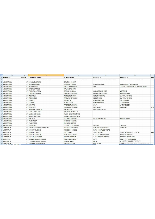Select cell RAVI MENGHANI

click(x=78, y=89)
